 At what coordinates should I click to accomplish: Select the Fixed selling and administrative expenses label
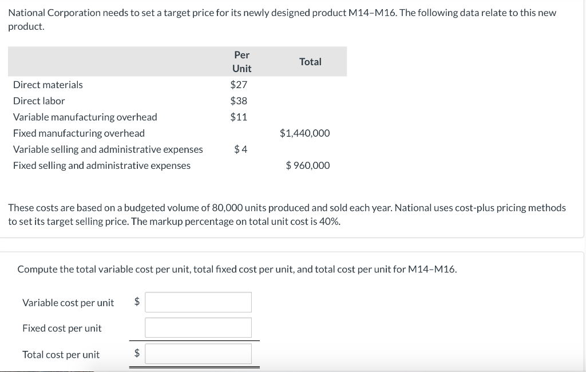pyautogui.click(x=101, y=165)
